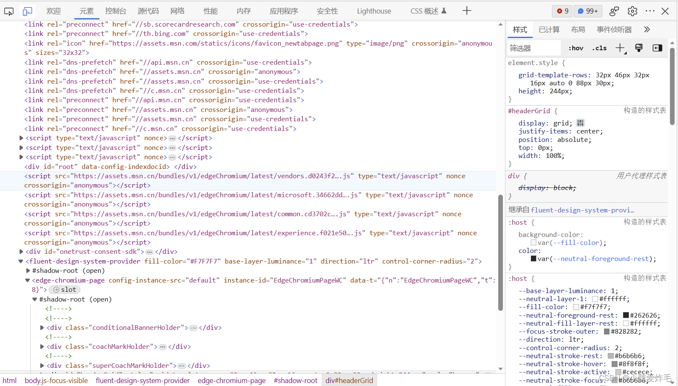678x386 pixels.
Task: Open the CSS 概述 tab
Action: tap(428, 11)
